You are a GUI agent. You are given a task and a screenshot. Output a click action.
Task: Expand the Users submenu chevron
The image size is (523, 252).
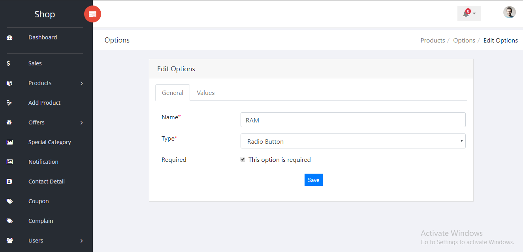point(81,241)
